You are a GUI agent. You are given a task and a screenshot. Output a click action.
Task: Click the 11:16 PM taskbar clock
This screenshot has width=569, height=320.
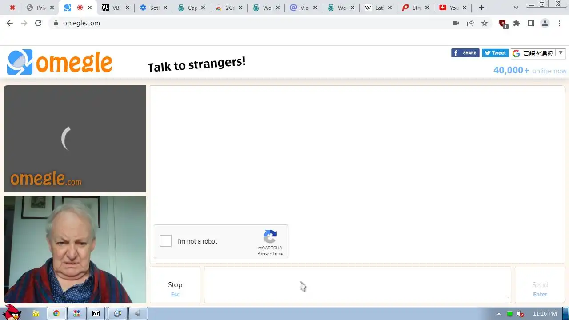coord(545,314)
